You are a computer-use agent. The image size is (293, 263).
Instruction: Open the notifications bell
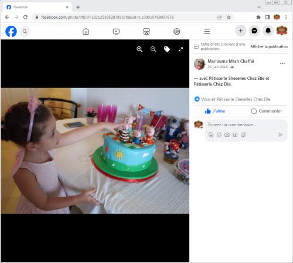click(x=268, y=31)
